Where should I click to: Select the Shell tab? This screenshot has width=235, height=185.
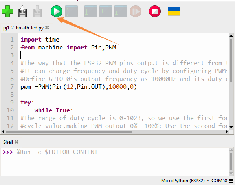coord(8,142)
